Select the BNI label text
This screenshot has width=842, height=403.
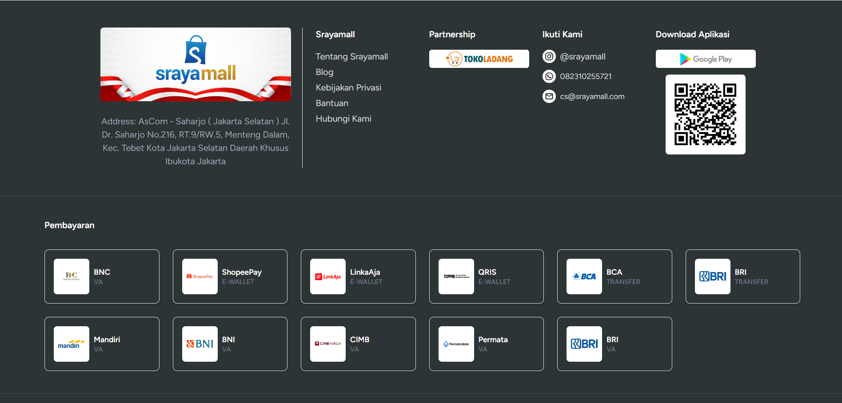228,340
